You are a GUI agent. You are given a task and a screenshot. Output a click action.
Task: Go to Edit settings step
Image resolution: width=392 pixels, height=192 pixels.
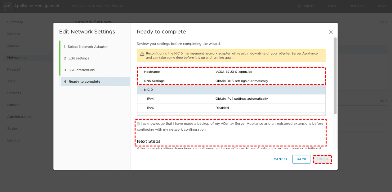(79, 58)
